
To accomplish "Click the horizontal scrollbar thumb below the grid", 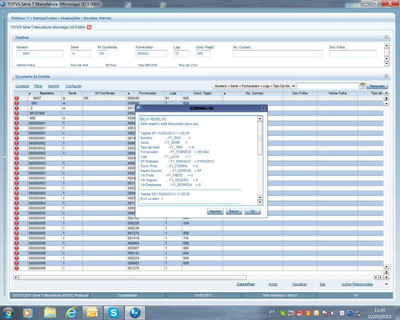I will (132, 277).
